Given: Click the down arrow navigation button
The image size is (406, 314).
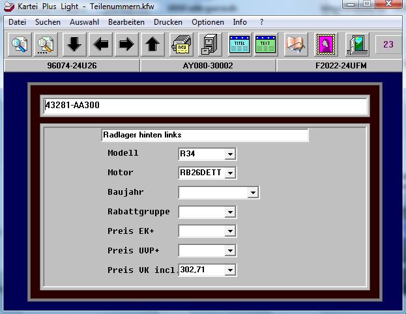Looking at the screenshot, I should (x=74, y=45).
